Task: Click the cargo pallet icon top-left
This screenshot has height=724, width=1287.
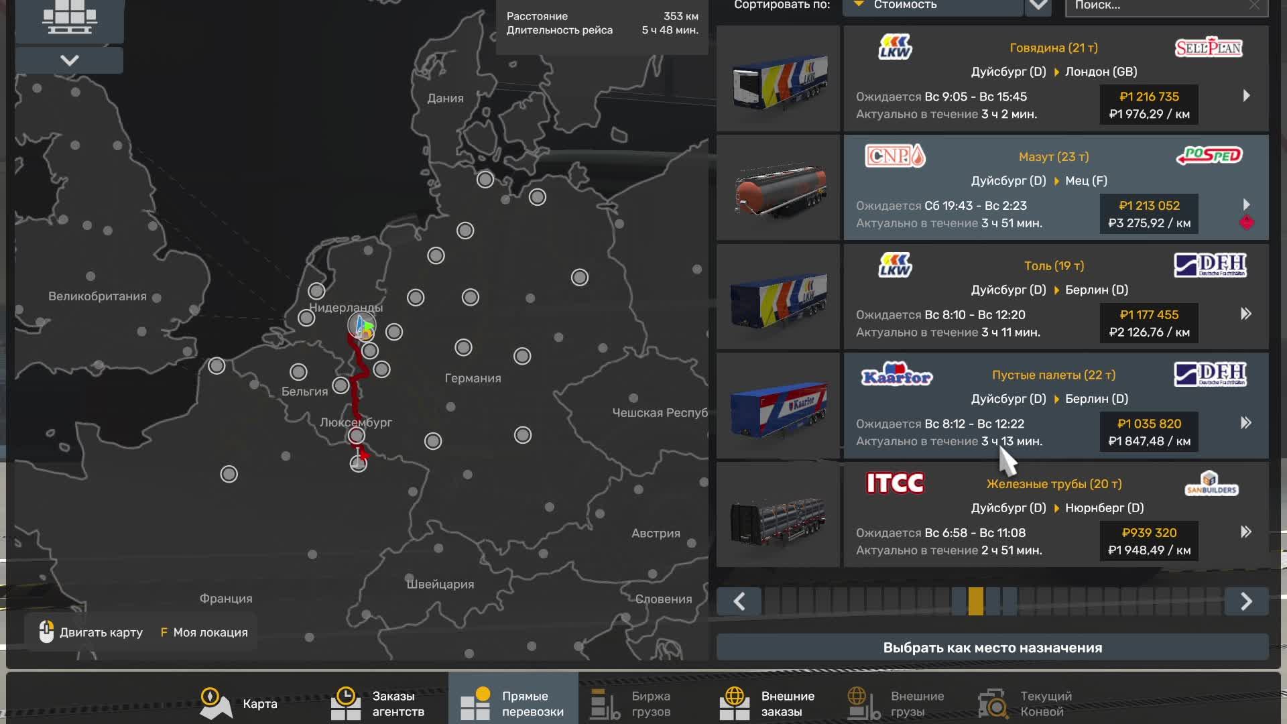Action: [x=69, y=18]
